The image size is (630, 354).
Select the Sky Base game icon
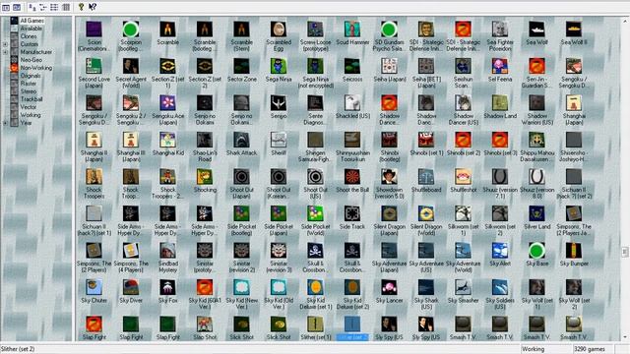(x=536, y=251)
